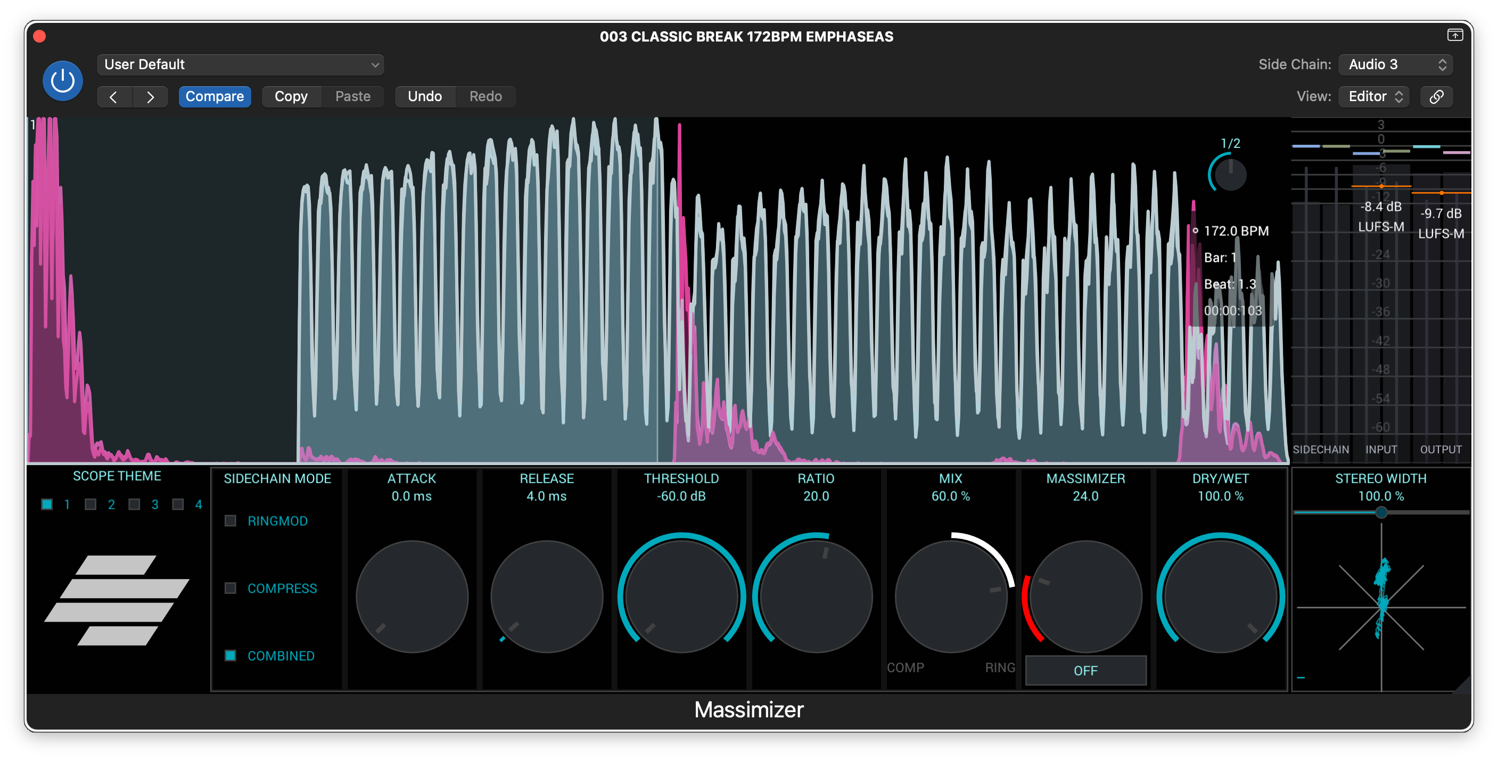1498x761 pixels.
Task: Click the Attack knob
Action: coord(411,597)
